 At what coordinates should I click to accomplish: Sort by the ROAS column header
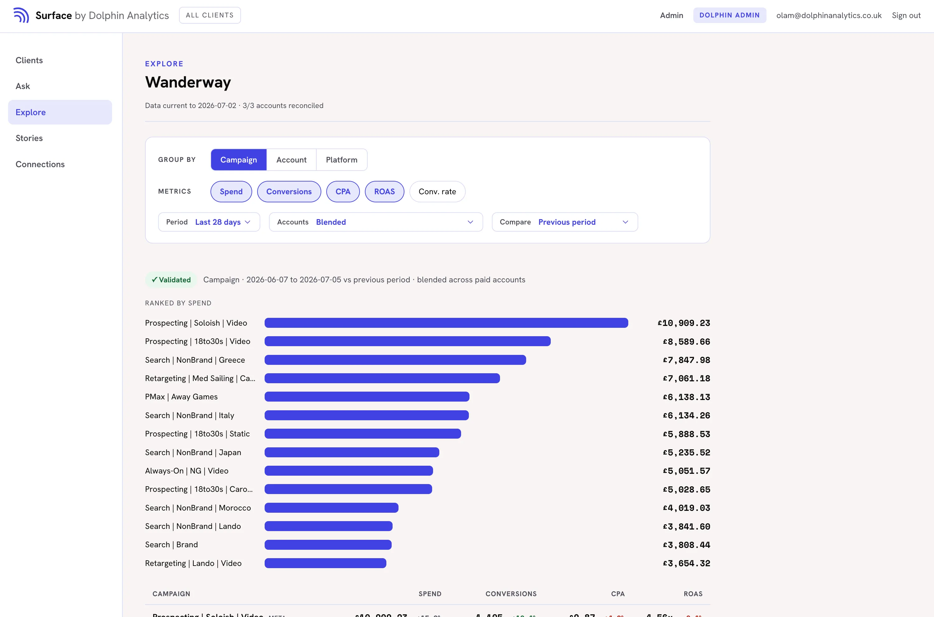coord(693,594)
